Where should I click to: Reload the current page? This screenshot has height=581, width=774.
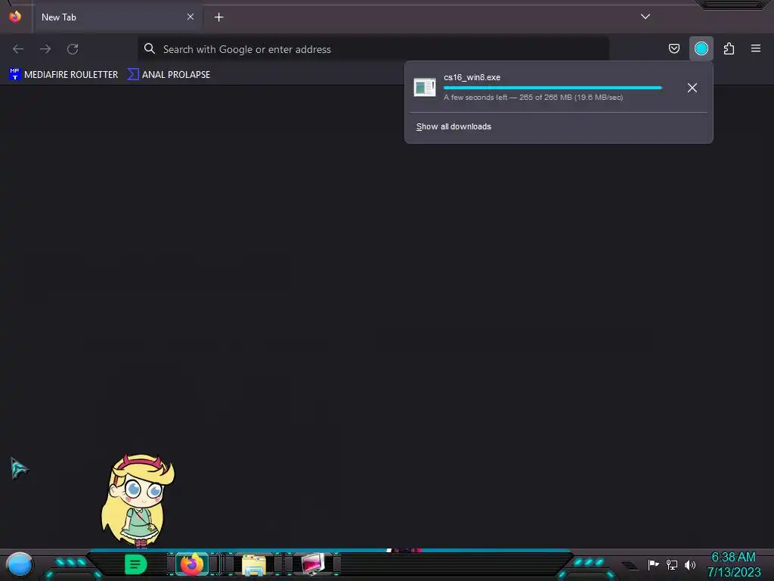[73, 49]
